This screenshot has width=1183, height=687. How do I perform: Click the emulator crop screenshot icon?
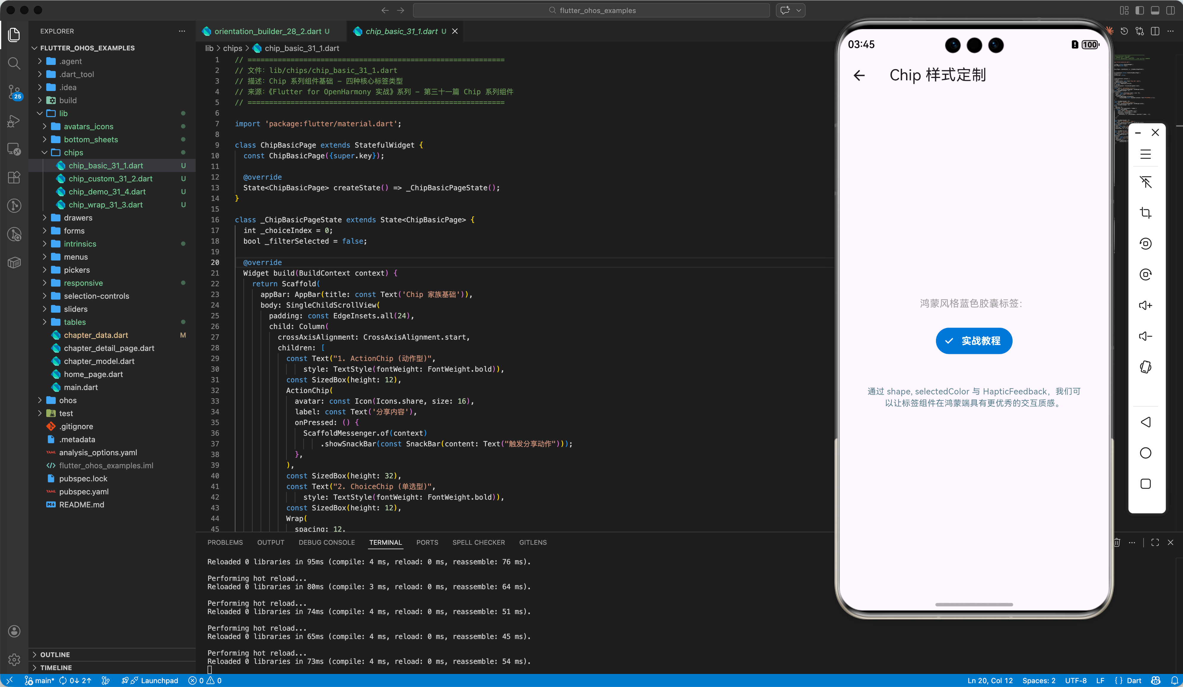coord(1145,213)
